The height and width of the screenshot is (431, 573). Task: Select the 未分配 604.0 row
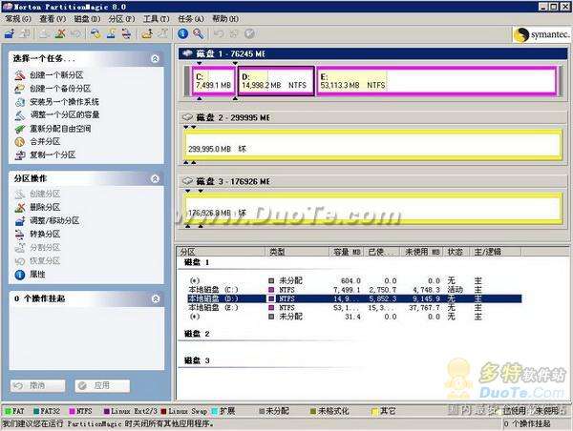tap(354, 280)
